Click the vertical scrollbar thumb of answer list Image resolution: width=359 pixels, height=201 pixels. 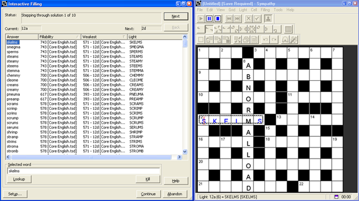[185, 43]
